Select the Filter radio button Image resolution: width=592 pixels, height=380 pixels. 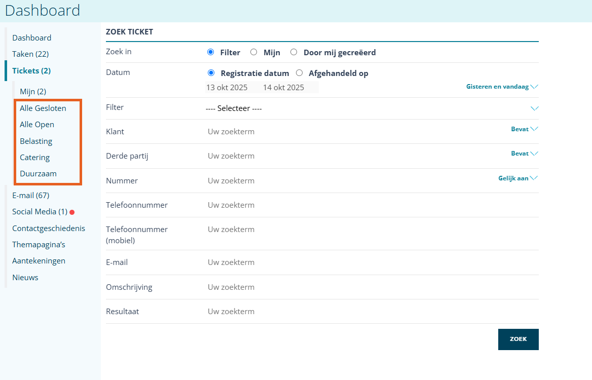point(211,52)
